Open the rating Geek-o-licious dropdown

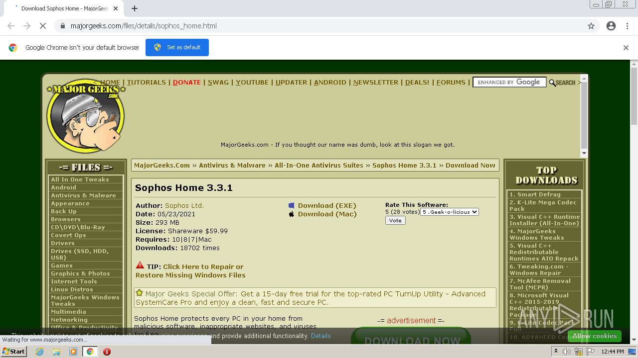(450, 212)
